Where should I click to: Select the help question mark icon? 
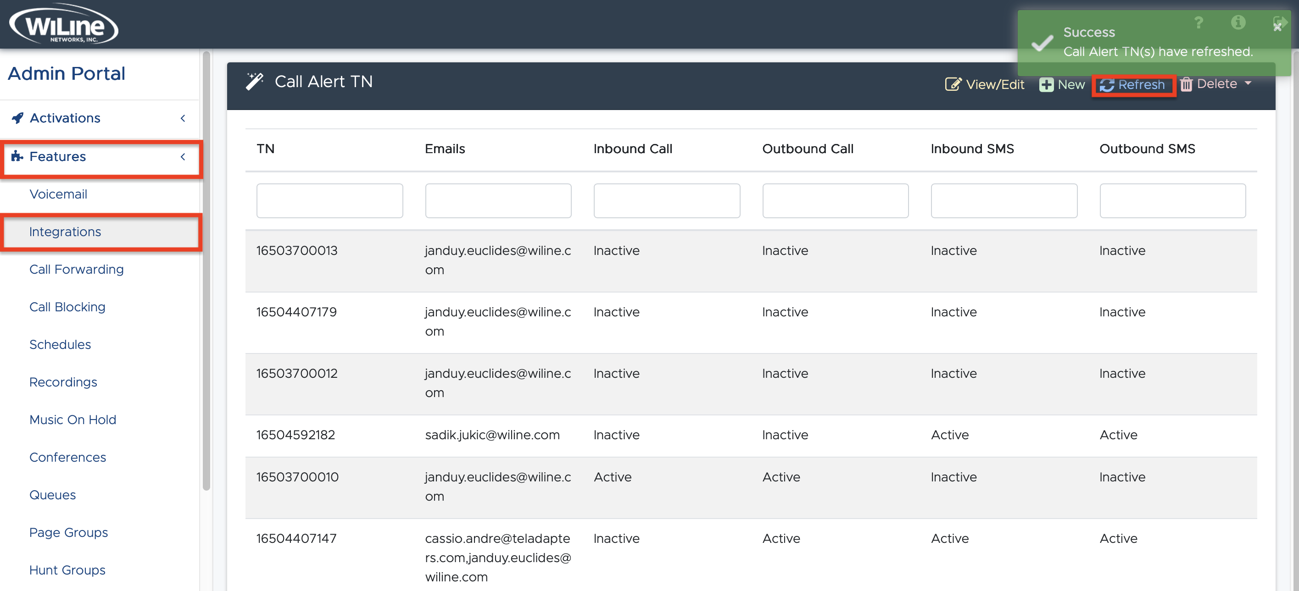tap(1199, 22)
